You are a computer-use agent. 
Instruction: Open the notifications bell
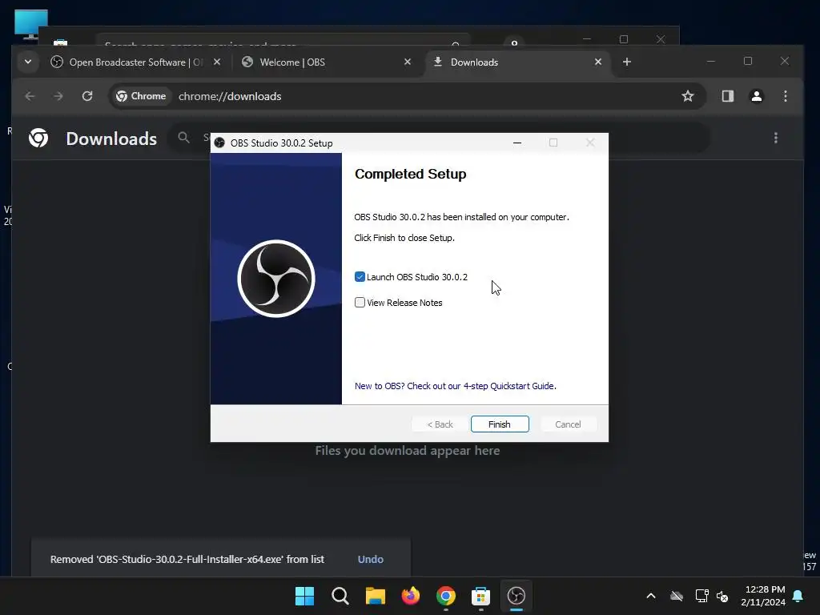click(x=798, y=596)
